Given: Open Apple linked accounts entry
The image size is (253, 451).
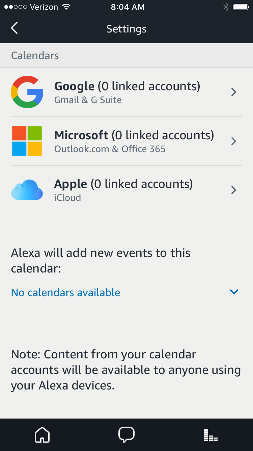Looking at the screenshot, I should tap(126, 190).
